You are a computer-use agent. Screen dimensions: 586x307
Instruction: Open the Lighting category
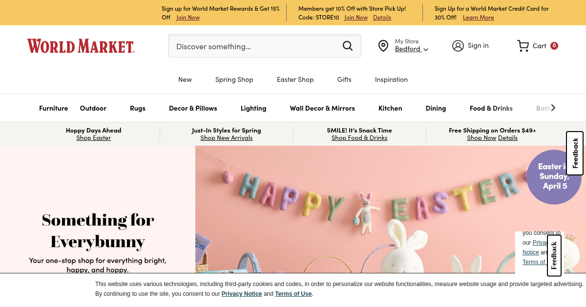(x=253, y=108)
